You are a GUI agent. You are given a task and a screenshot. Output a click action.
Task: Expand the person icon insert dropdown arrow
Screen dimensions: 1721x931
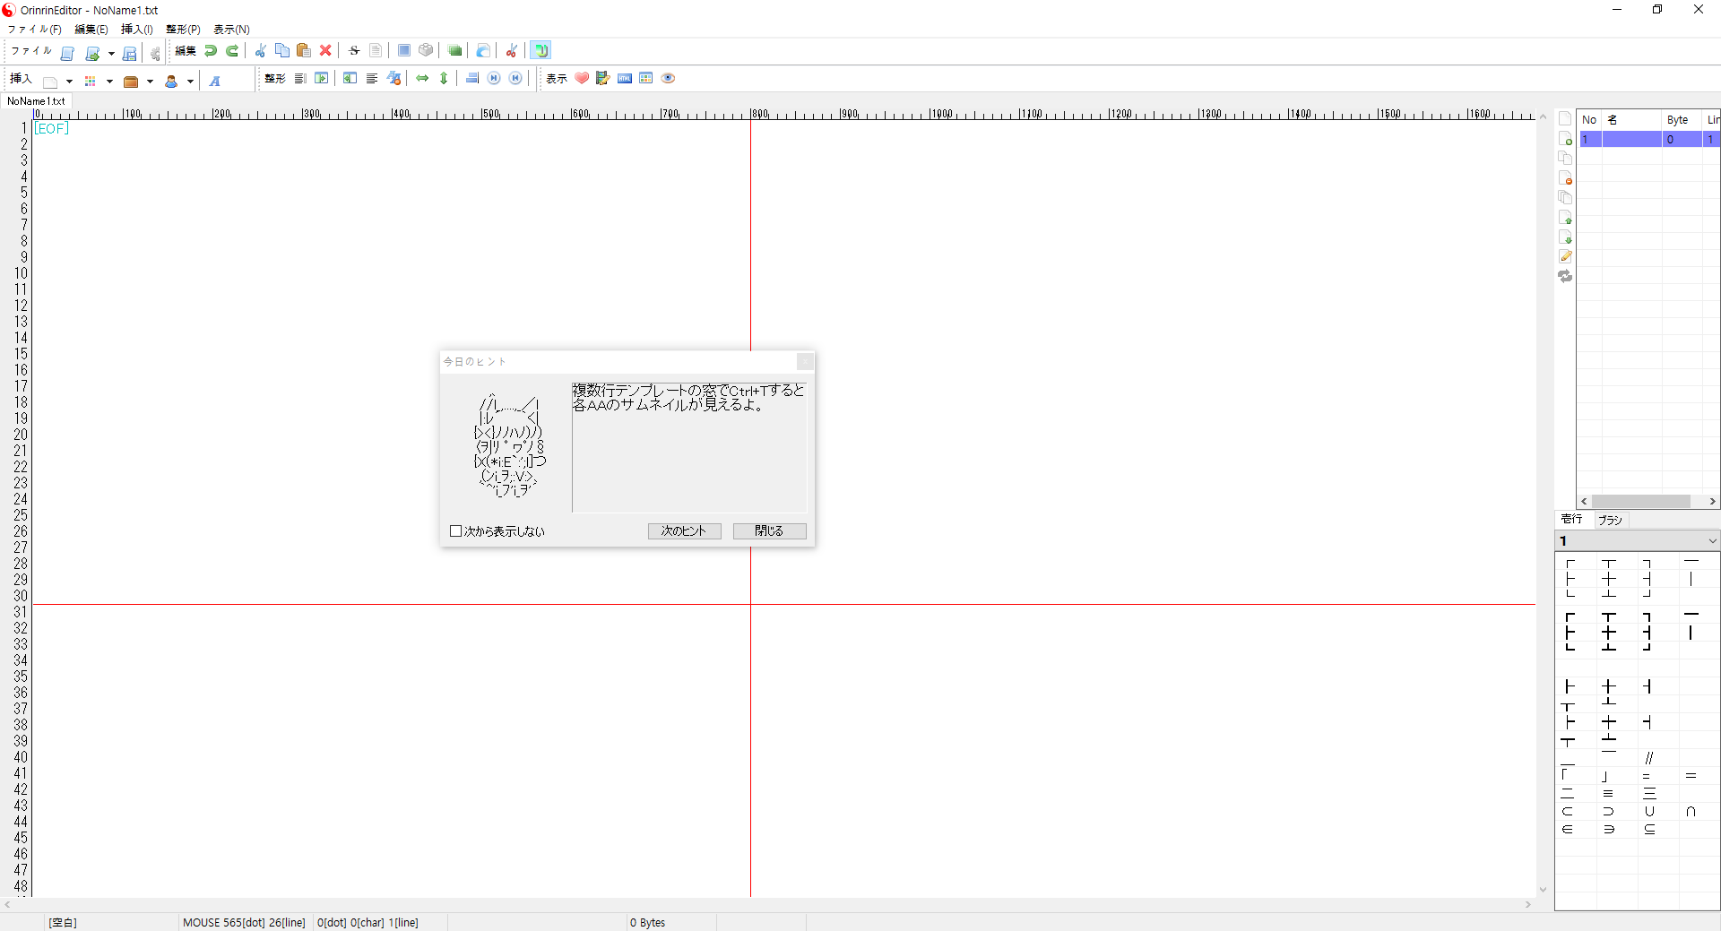point(190,82)
